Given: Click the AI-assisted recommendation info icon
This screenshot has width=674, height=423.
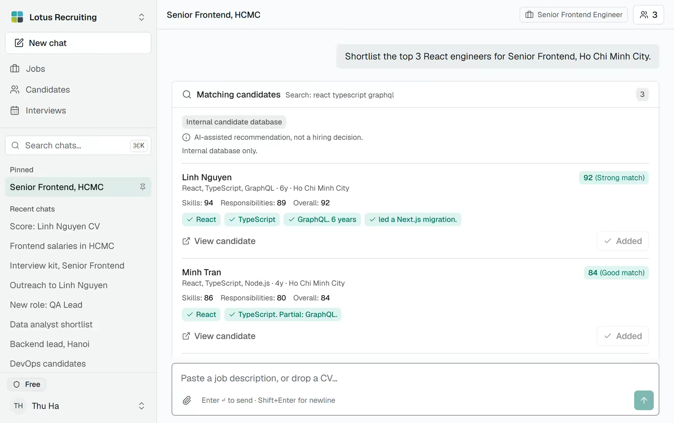Looking at the screenshot, I should [186, 137].
